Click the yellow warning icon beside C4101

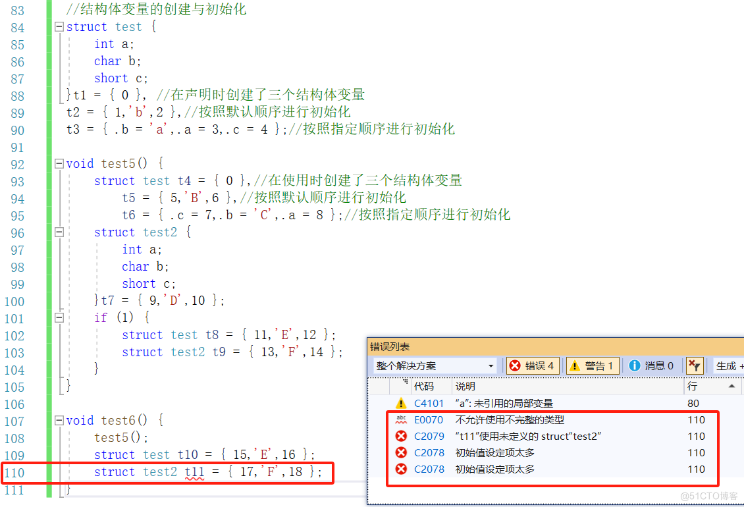pos(401,404)
